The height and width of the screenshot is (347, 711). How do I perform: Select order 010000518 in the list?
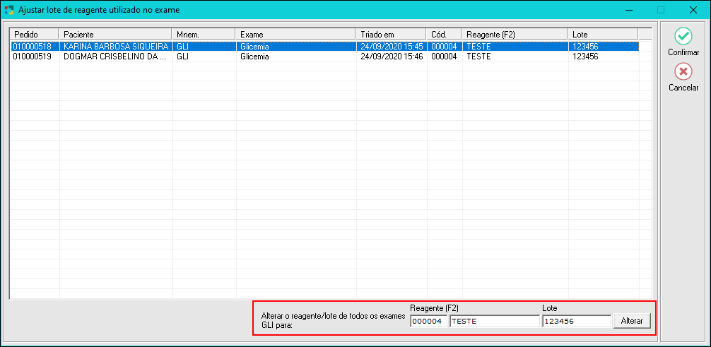click(x=32, y=46)
